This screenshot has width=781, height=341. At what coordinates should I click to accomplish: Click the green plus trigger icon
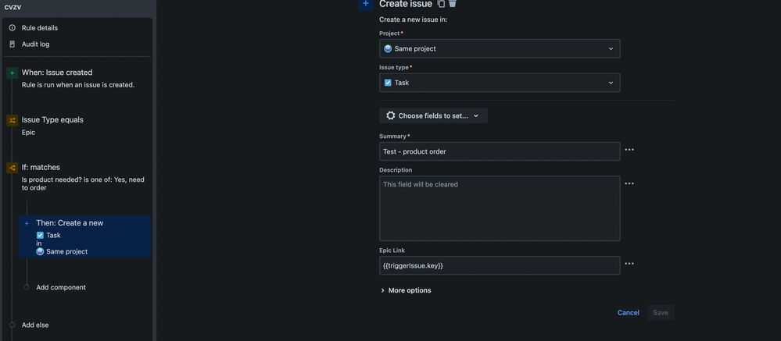(12, 73)
